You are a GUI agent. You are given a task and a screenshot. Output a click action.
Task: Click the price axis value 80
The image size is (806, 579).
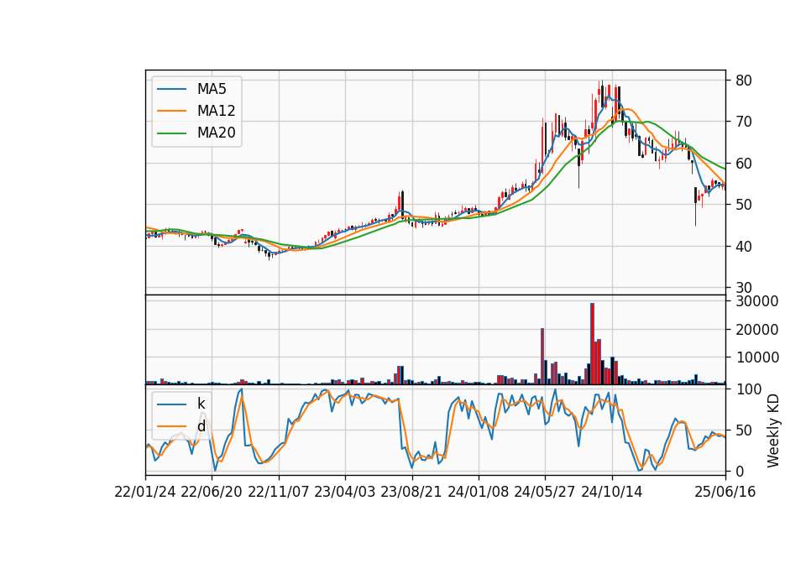[744, 81]
